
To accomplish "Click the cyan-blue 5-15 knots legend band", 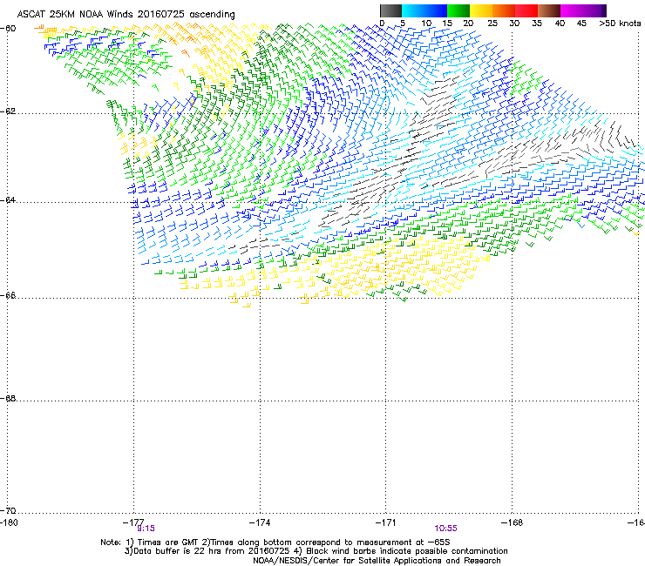I will (x=424, y=10).
